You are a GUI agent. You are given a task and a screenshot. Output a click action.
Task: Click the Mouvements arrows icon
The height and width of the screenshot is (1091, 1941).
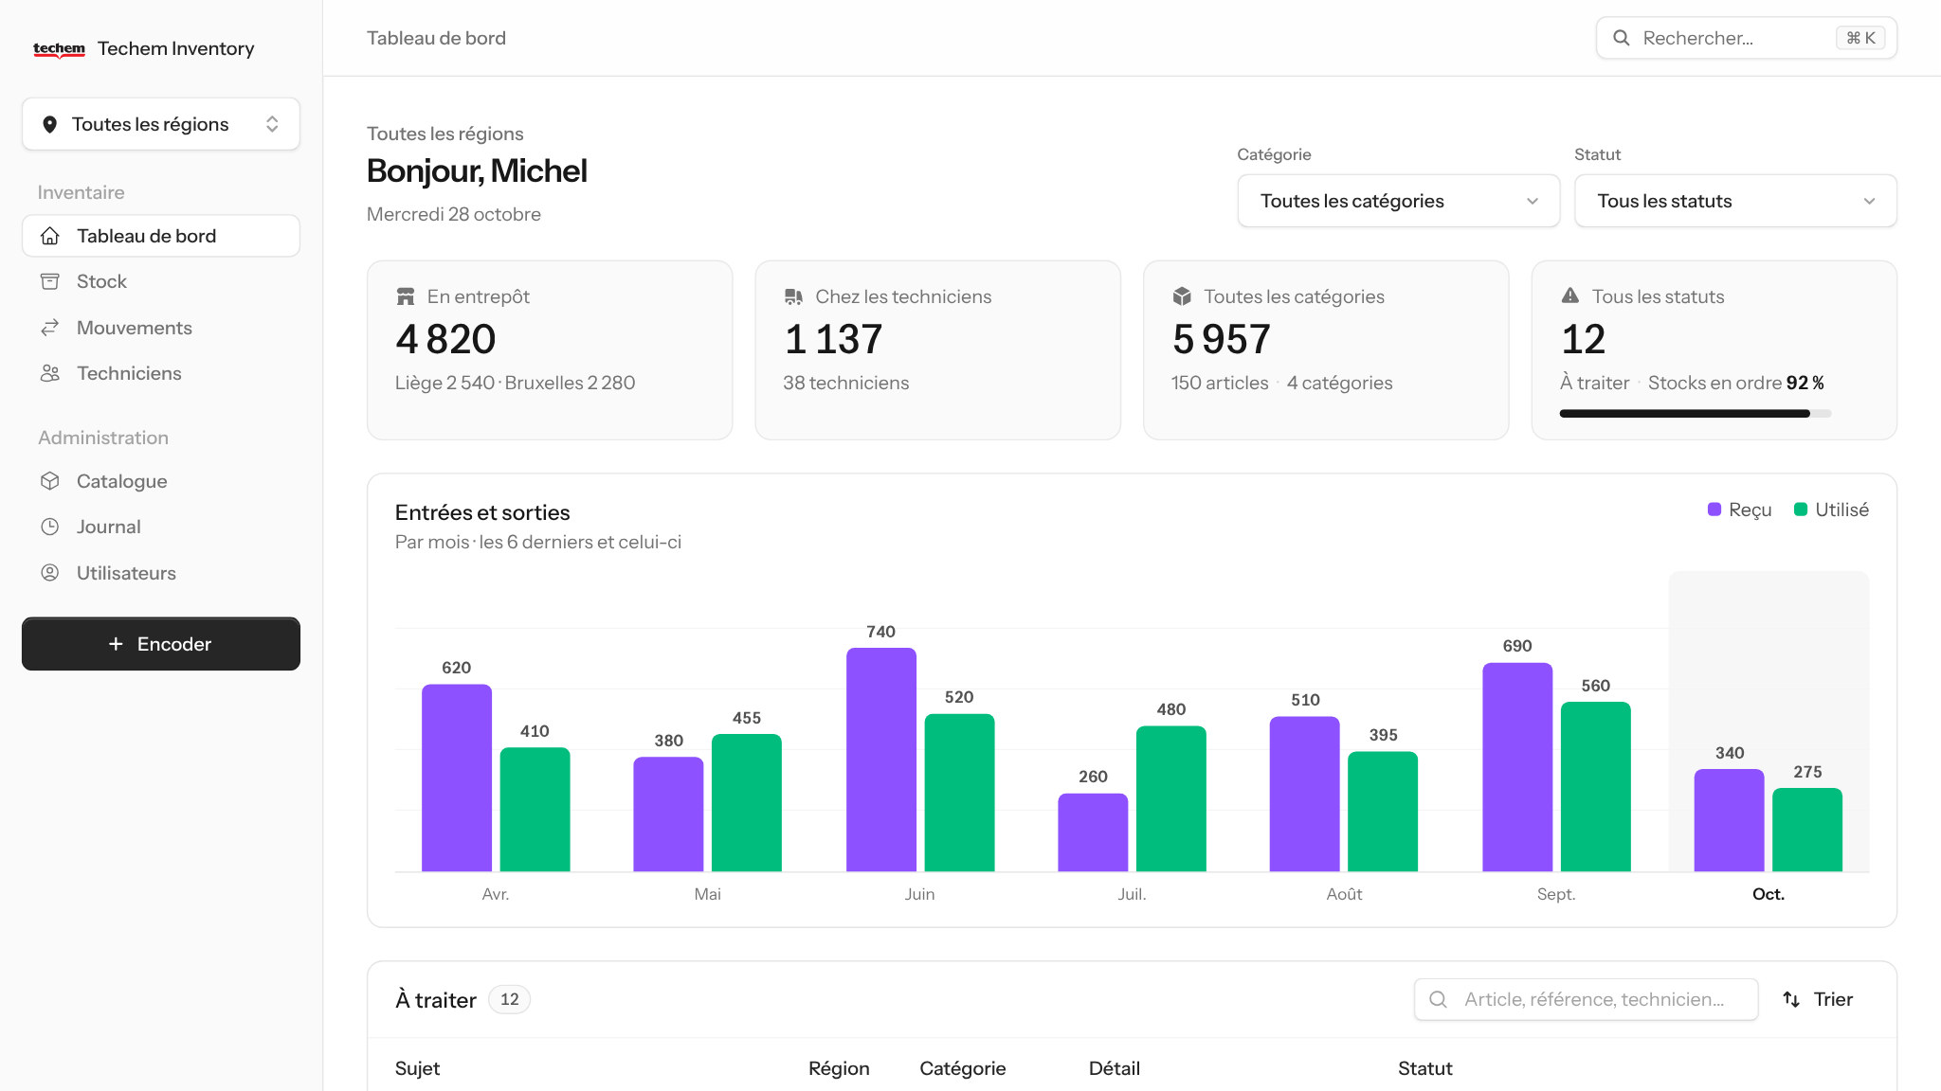tap(50, 328)
